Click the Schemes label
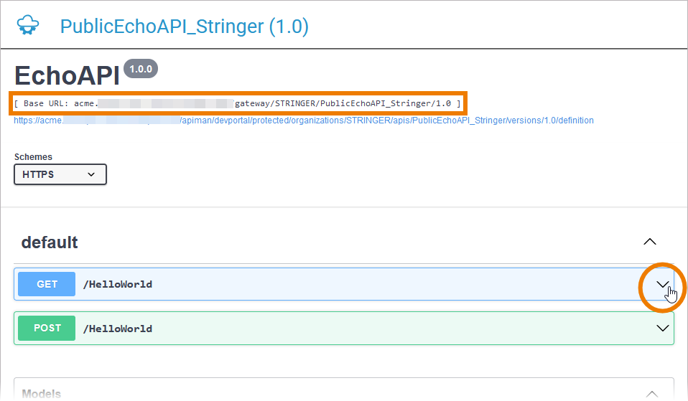The height and width of the screenshot is (401, 688). pos(33,157)
